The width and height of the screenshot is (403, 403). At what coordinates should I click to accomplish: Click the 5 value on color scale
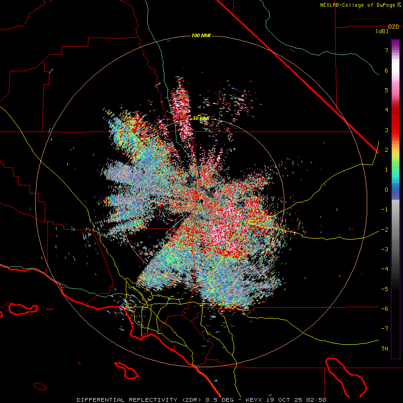click(x=386, y=90)
